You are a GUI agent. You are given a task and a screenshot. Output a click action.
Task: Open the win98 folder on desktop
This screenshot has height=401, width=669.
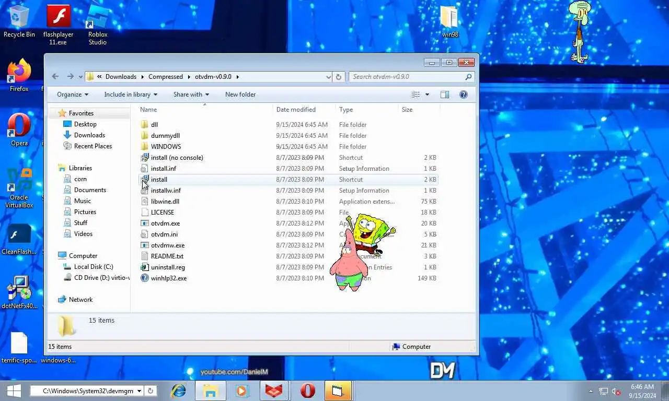point(450,22)
